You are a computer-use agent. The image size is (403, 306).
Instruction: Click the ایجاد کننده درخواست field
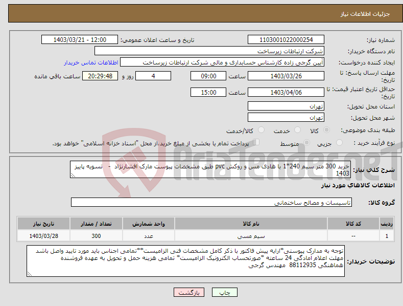(x=222, y=62)
